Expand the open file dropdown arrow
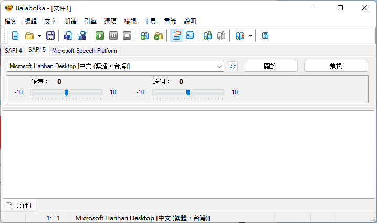This screenshot has height=223, width=377. pyautogui.click(x=39, y=36)
